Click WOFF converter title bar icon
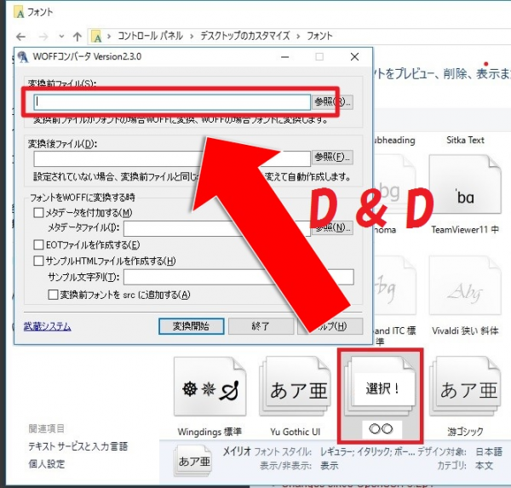Image resolution: width=511 pixels, height=488 pixels. (x=23, y=57)
